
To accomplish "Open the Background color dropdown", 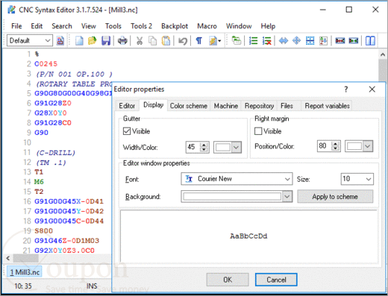I will tap(287, 196).
